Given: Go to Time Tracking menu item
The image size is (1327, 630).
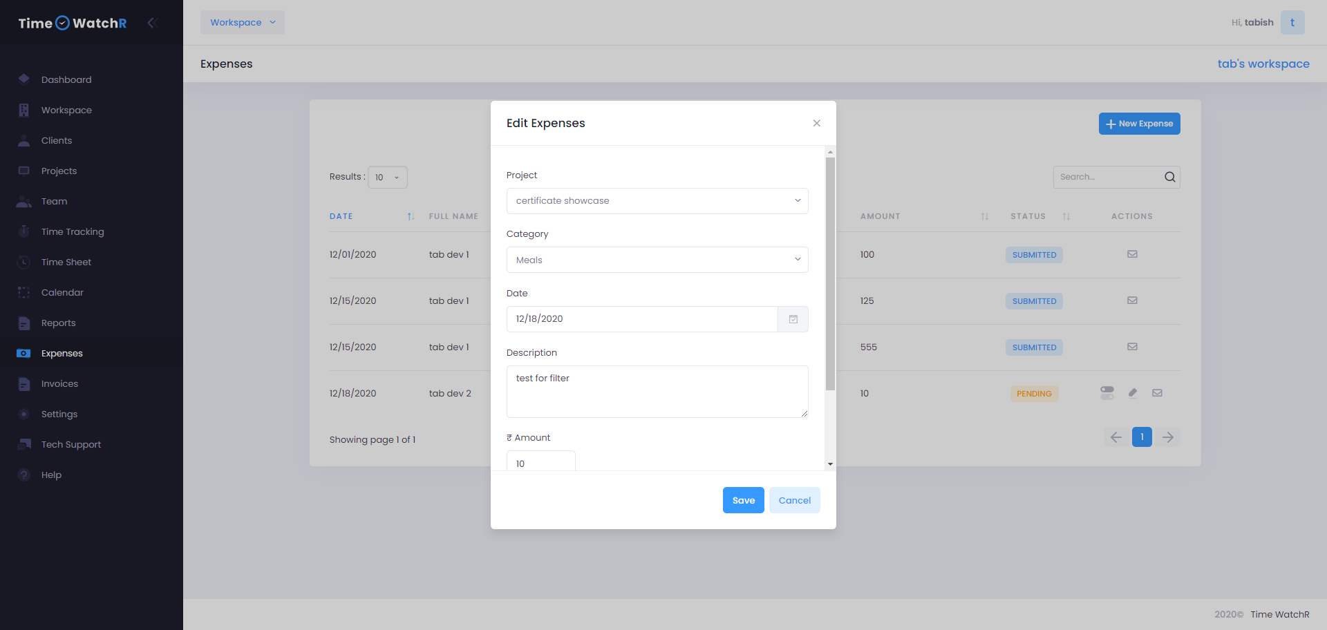Looking at the screenshot, I should tap(73, 231).
